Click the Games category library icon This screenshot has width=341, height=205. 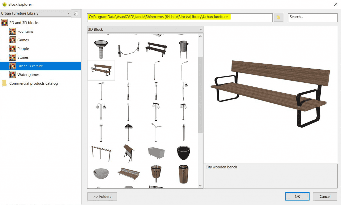click(x=12, y=40)
